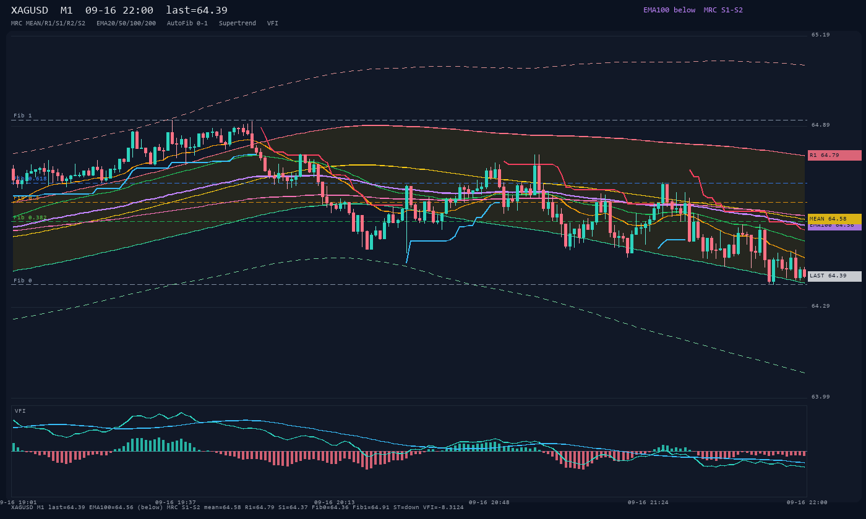866x519 pixels.
Task: Click the 09-16 20:13 time axis label
Action: pyautogui.click(x=335, y=502)
